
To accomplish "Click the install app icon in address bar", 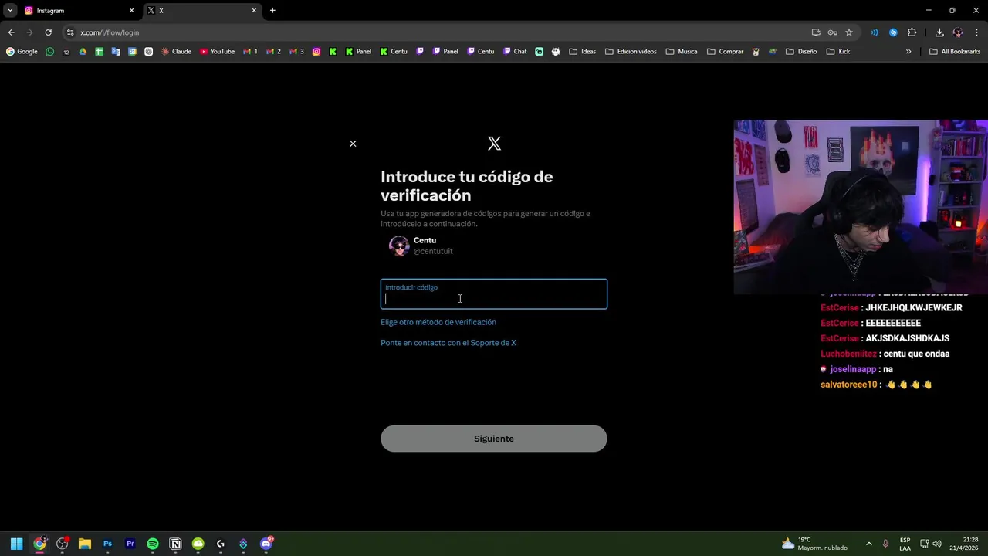I will pyautogui.click(x=816, y=32).
